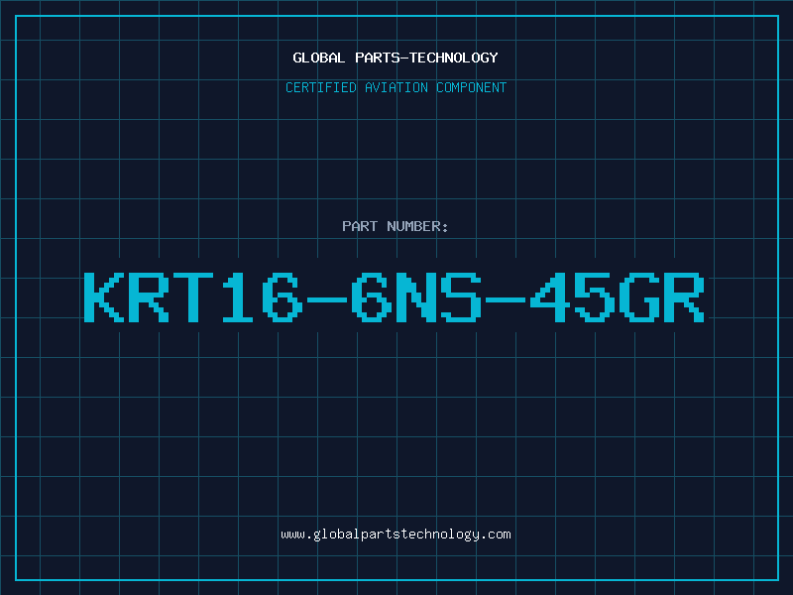The image size is (793, 595).
Task: Click the GLOBAL PARTS-TECHNOLOGY heading
Action: (396, 58)
